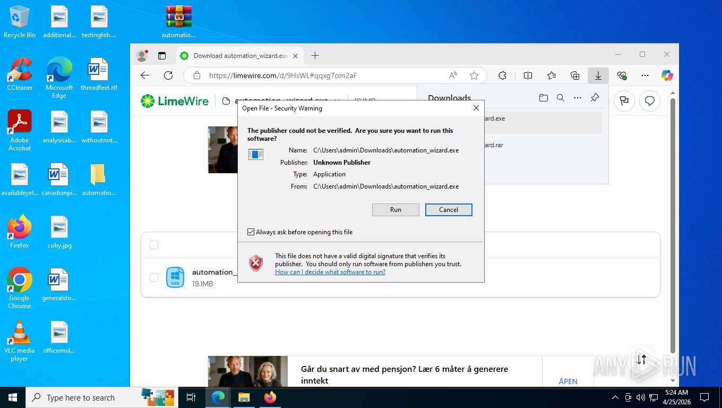This screenshot has width=722, height=408.
Task: Pin the Downloads panel
Action: (x=595, y=98)
